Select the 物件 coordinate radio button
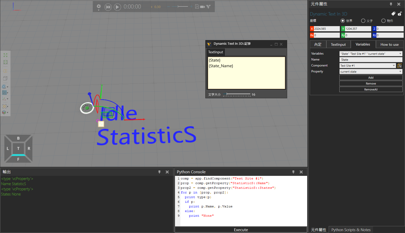 tap(383, 21)
